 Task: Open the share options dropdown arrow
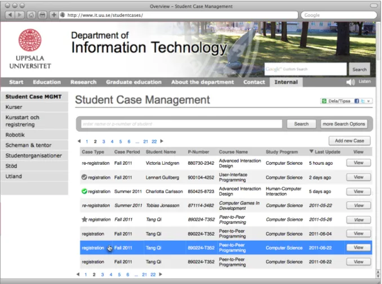click(368, 101)
